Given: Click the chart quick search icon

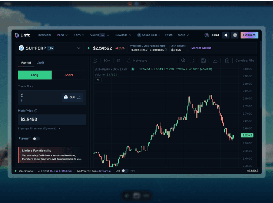Looking at the screenshot, I should [x=183, y=61].
